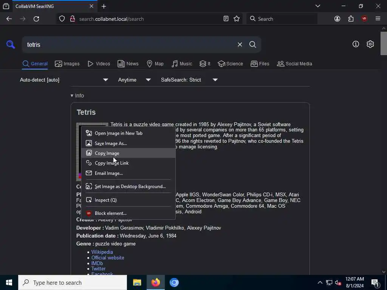Image resolution: width=387 pixels, height=290 pixels.
Task: Open SearXNG preferences gear
Action: 370,44
